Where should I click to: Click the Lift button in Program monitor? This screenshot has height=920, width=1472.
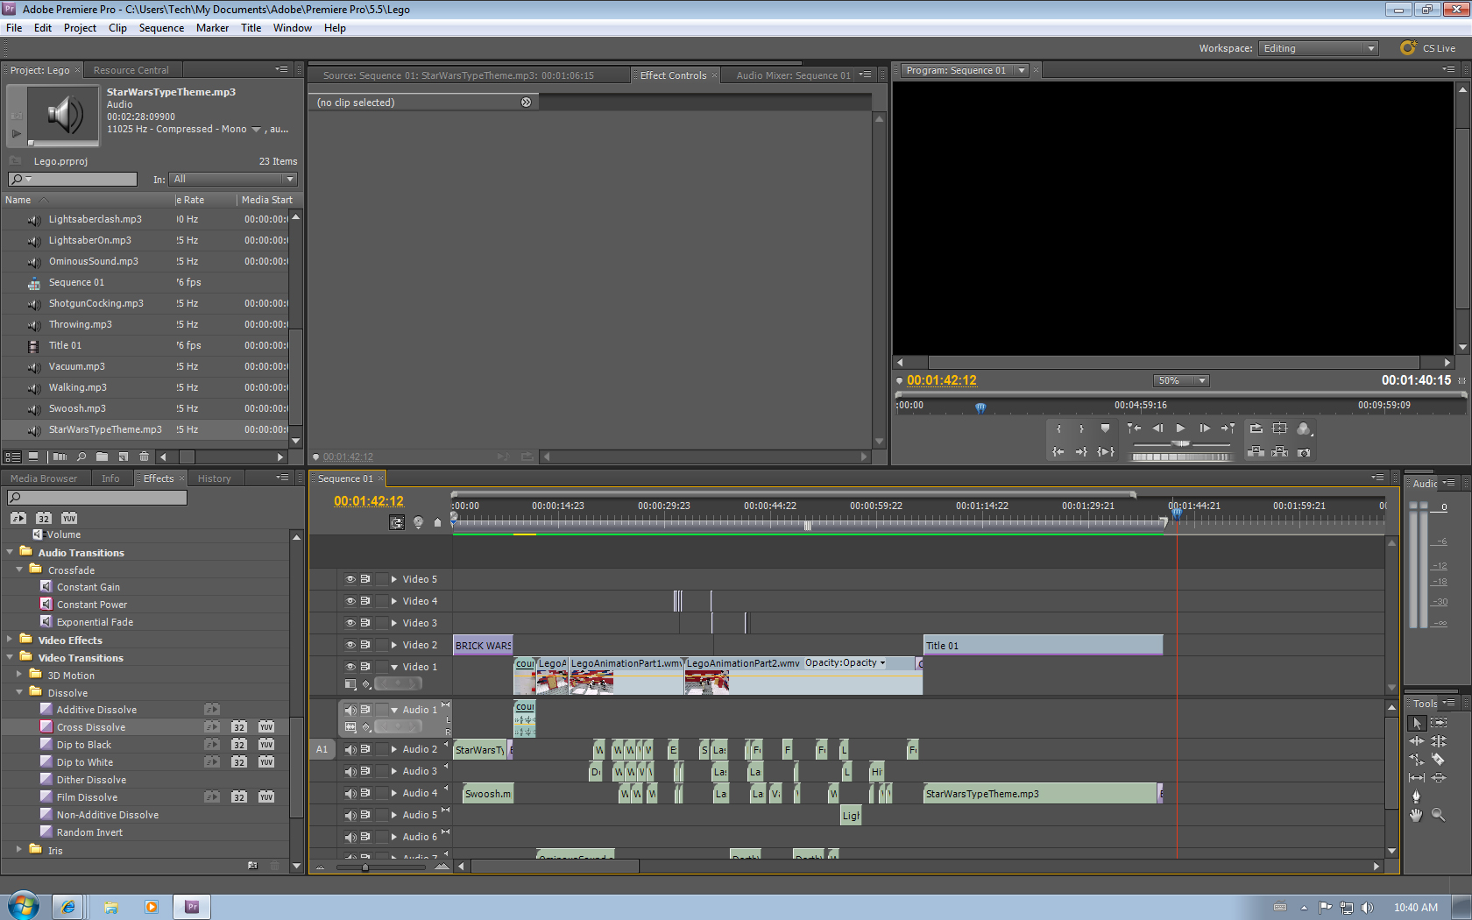coord(1256,452)
